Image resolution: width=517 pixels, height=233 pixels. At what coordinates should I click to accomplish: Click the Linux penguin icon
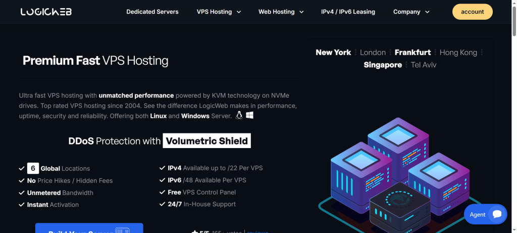(x=239, y=116)
